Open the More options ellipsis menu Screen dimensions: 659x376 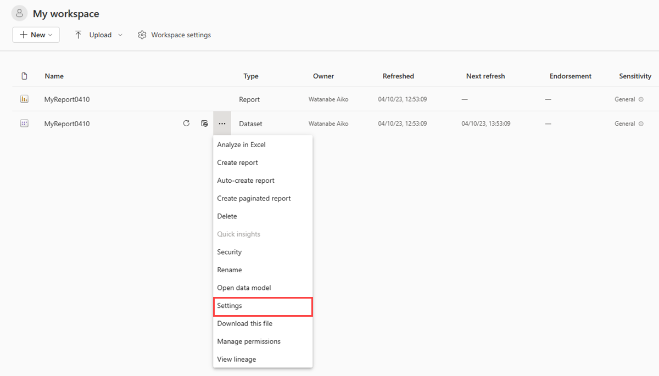[222, 123]
